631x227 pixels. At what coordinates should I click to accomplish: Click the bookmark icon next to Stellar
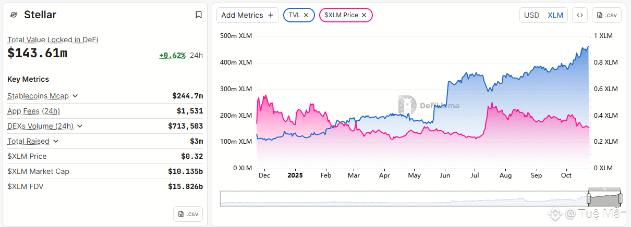tap(199, 15)
